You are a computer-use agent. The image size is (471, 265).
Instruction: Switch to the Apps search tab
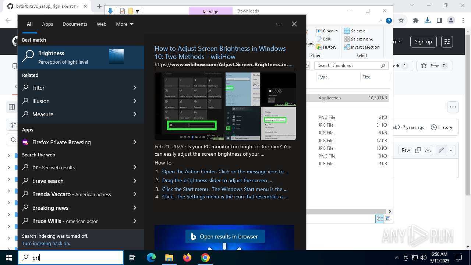point(47,24)
